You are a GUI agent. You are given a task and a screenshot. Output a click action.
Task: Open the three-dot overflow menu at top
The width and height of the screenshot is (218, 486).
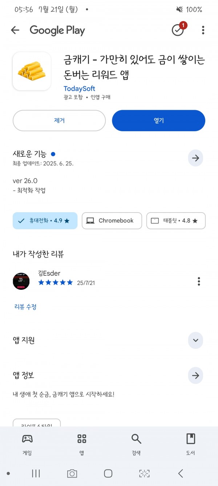click(x=203, y=30)
